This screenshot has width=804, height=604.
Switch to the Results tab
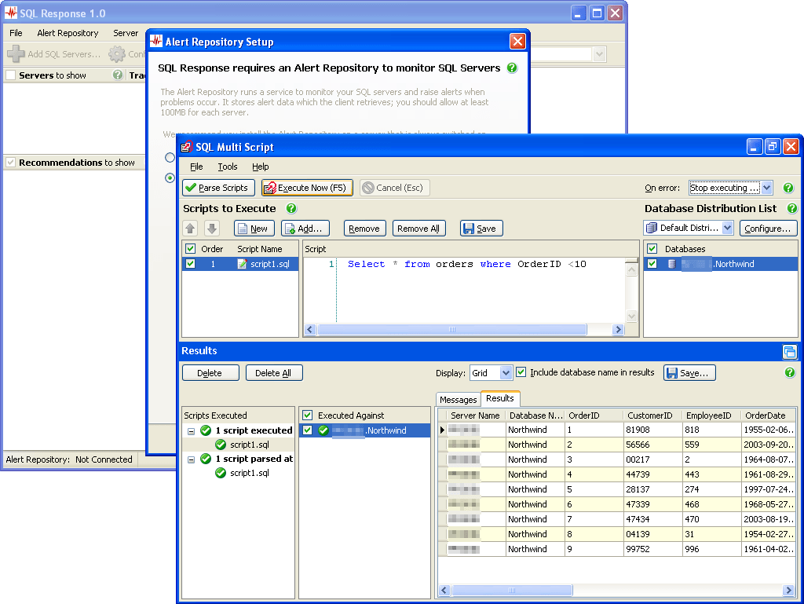[x=500, y=398]
